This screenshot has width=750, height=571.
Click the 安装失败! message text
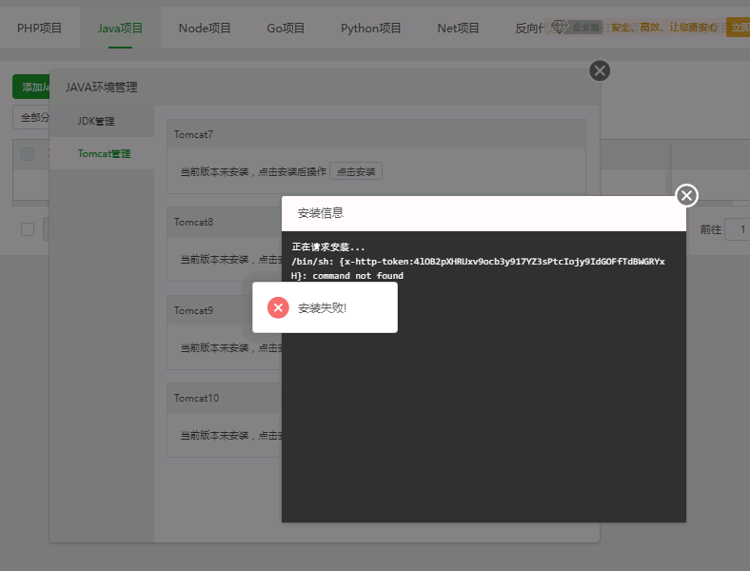[323, 308]
